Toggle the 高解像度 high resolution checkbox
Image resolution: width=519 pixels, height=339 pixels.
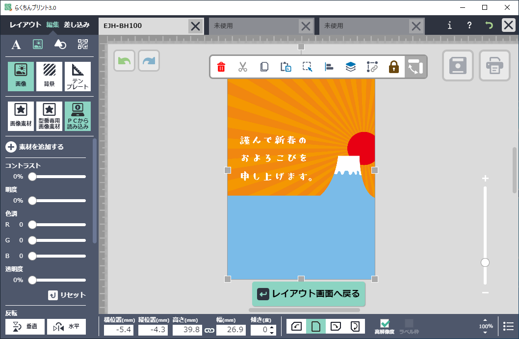coord(385,323)
